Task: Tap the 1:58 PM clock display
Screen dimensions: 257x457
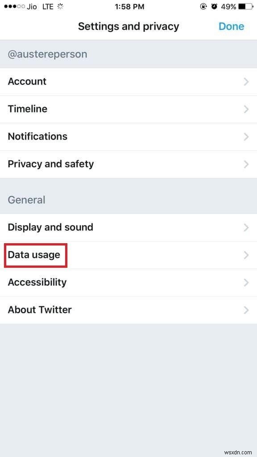Action: click(128, 6)
